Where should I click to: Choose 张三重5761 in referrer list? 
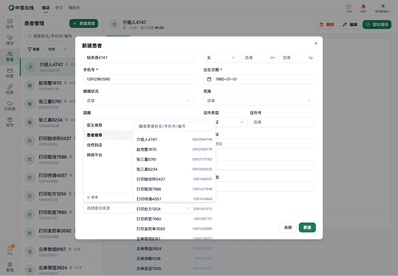(174, 159)
